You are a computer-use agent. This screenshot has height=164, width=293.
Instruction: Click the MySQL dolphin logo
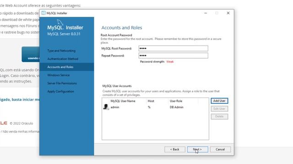click(x=60, y=22)
